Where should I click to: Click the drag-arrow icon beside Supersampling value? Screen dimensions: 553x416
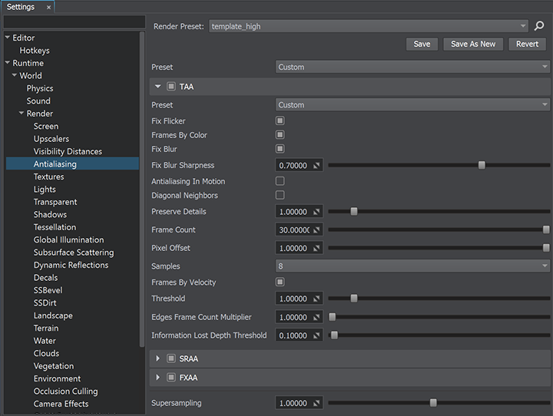tap(316, 403)
